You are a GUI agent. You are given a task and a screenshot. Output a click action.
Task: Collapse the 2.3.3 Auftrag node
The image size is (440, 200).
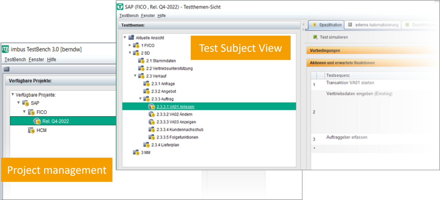click(x=140, y=99)
